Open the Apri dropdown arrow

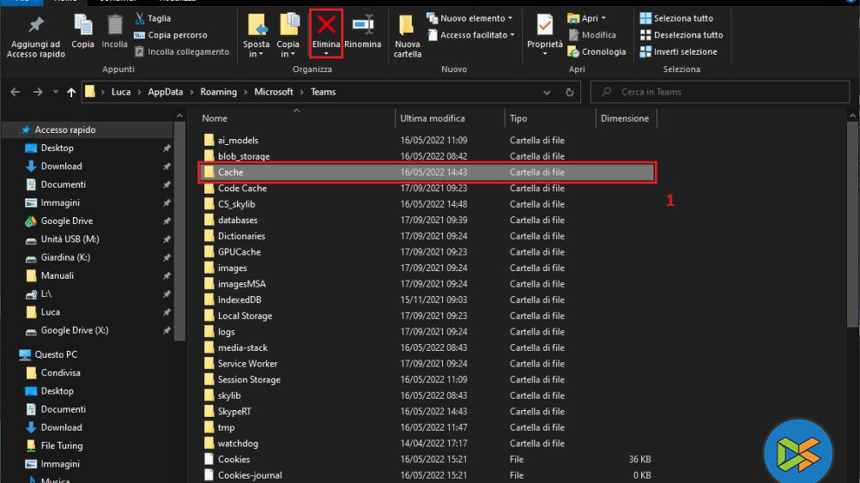coord(604,18)
